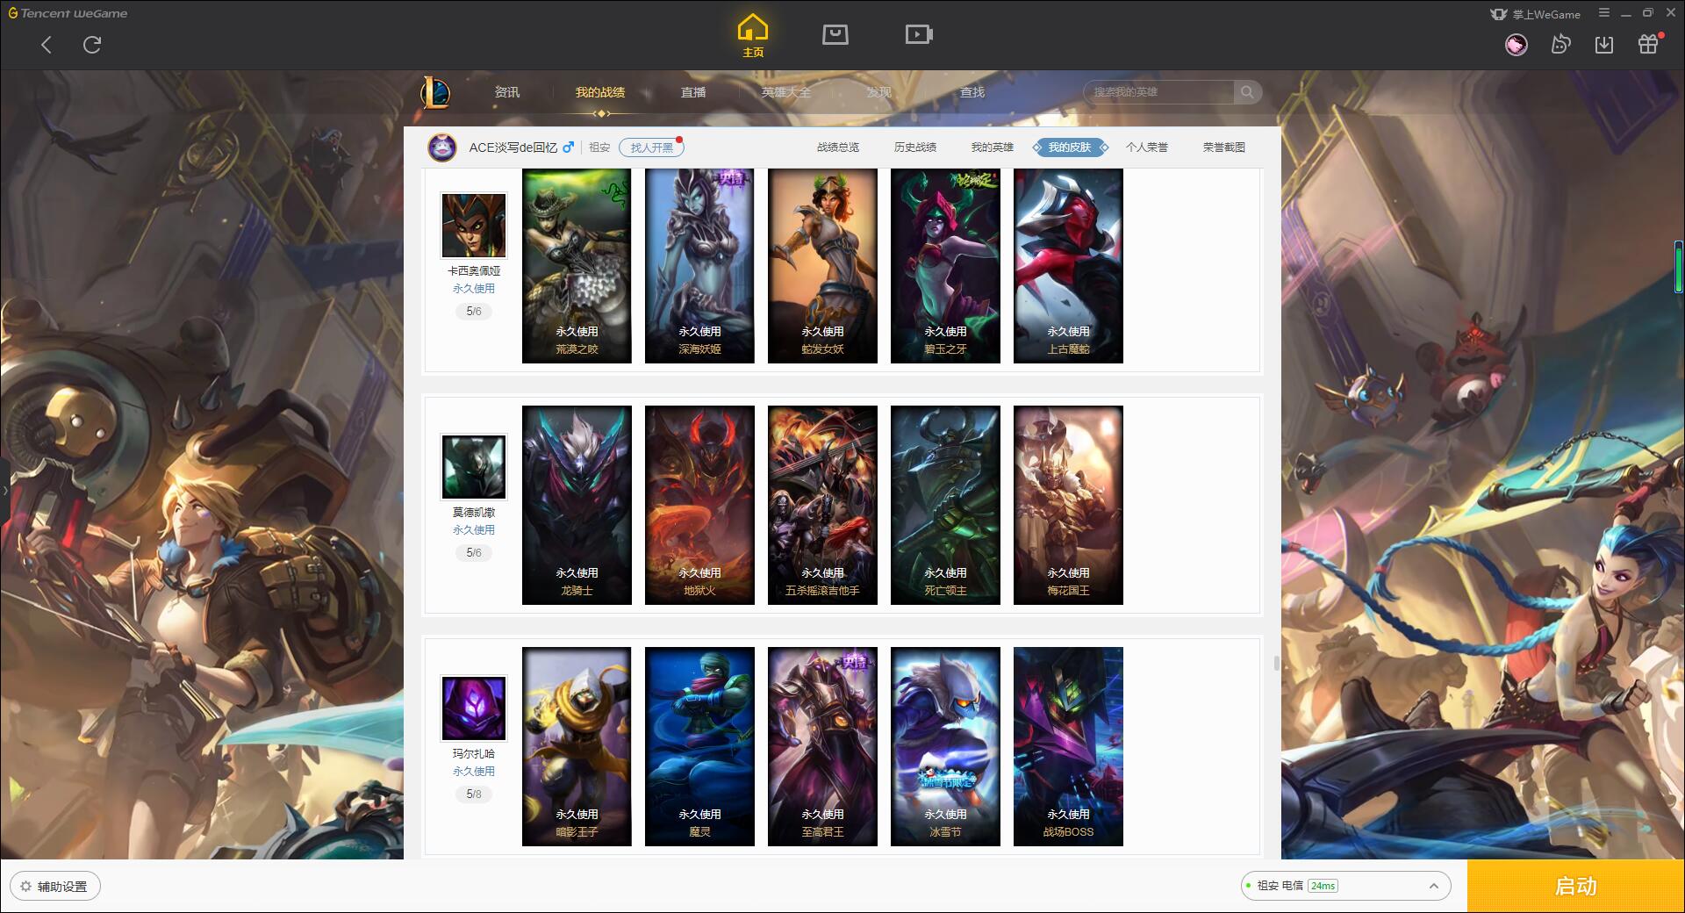Image resolution: width=1685 pixels, height=913 pixels.
Task: Select the 我的皮肤 sub-tab
Action: [1070, 147]
